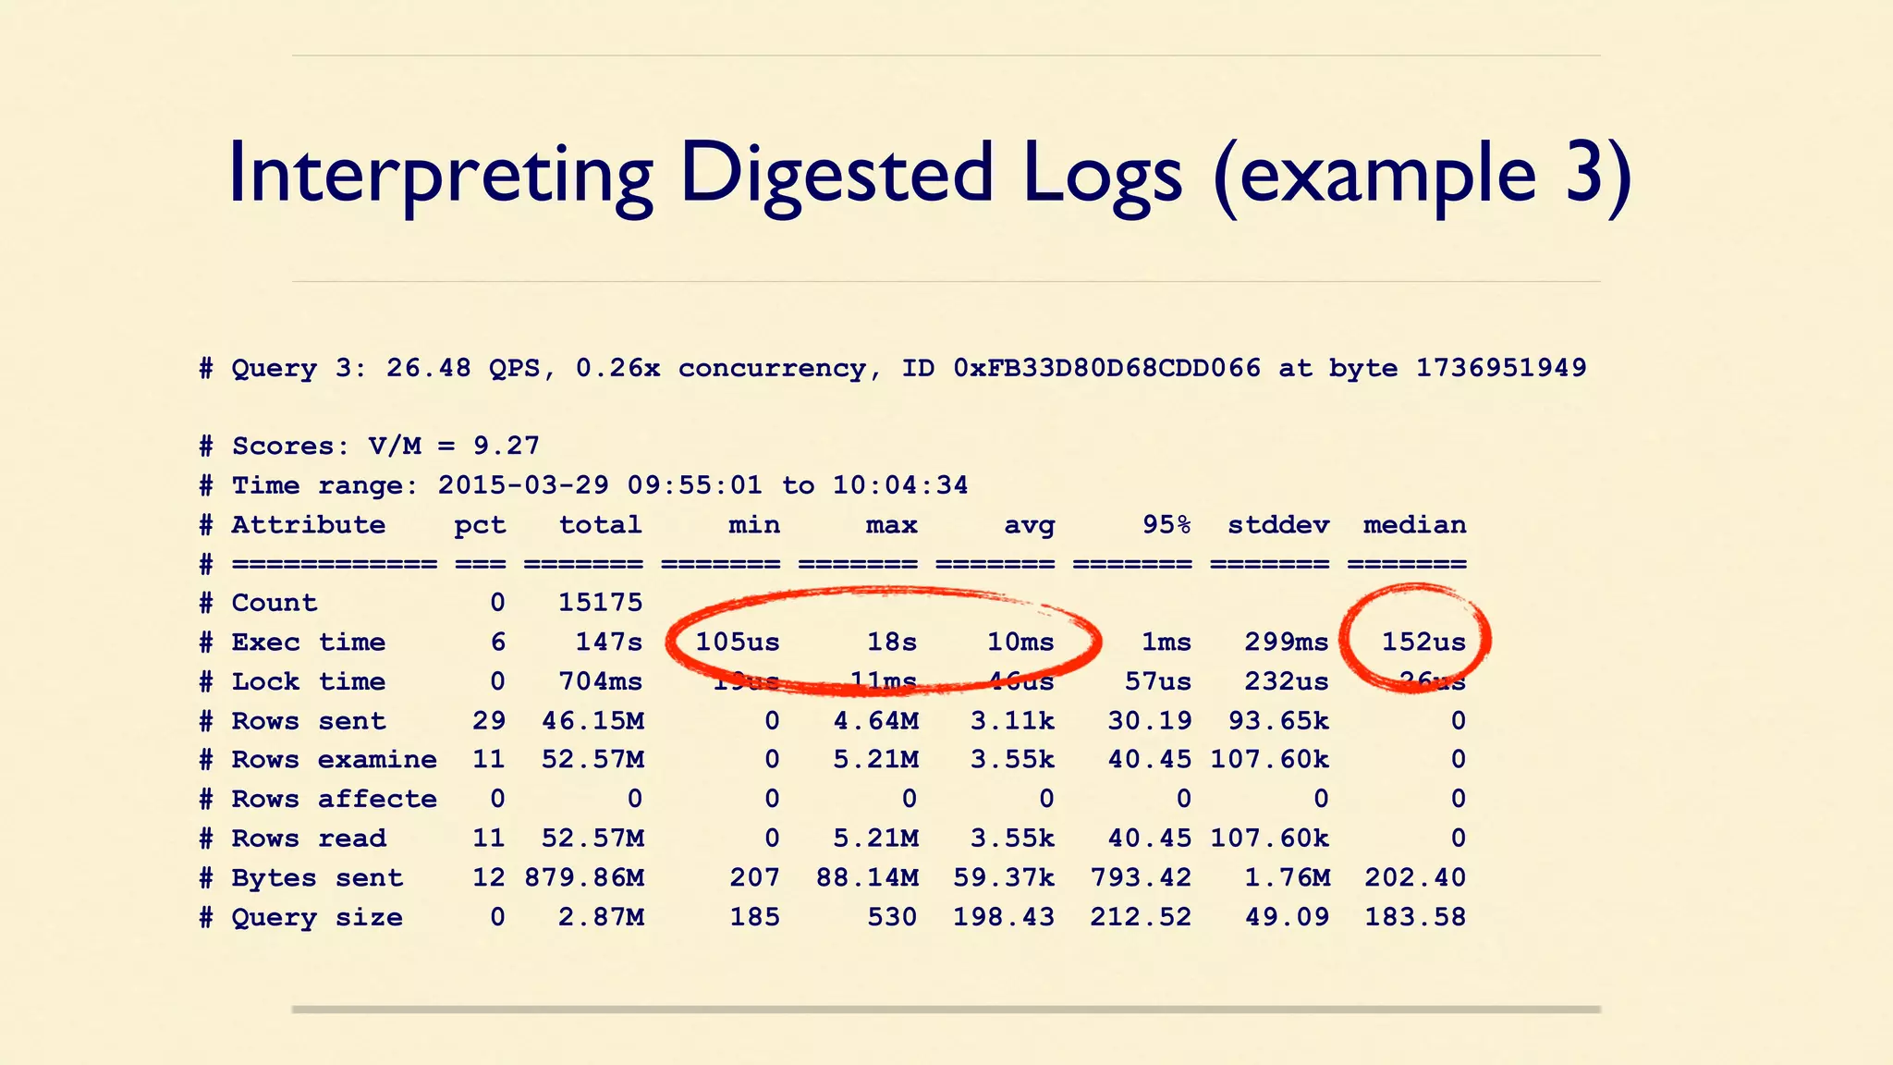Click the Lock time total '704ms'
The image size is (1893, 1065).
click(600, 681)
